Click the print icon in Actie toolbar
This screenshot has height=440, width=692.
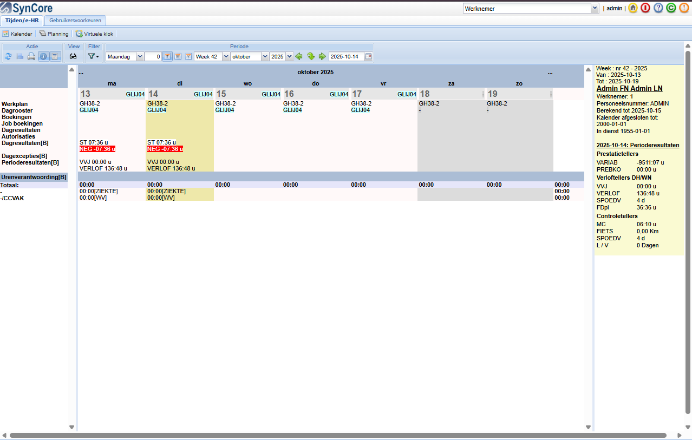[31, 56]
